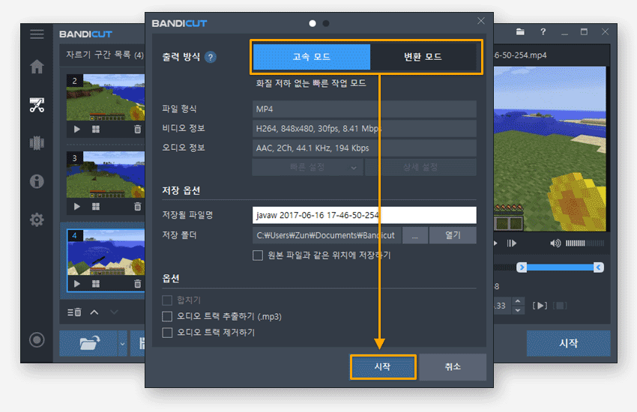Click 시작 button in the dialog

point(383,366)
